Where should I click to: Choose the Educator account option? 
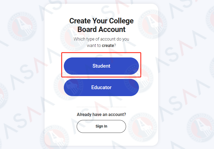(101, 88)
